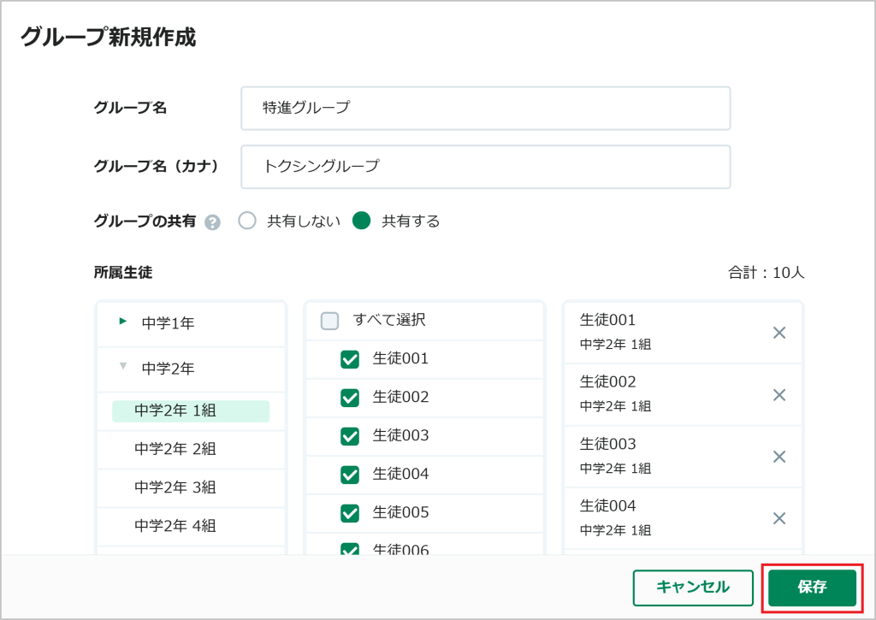Screen dimensions: 876x620
Task: Select the 中学2年 3組 class
Action: pos(175,487)
